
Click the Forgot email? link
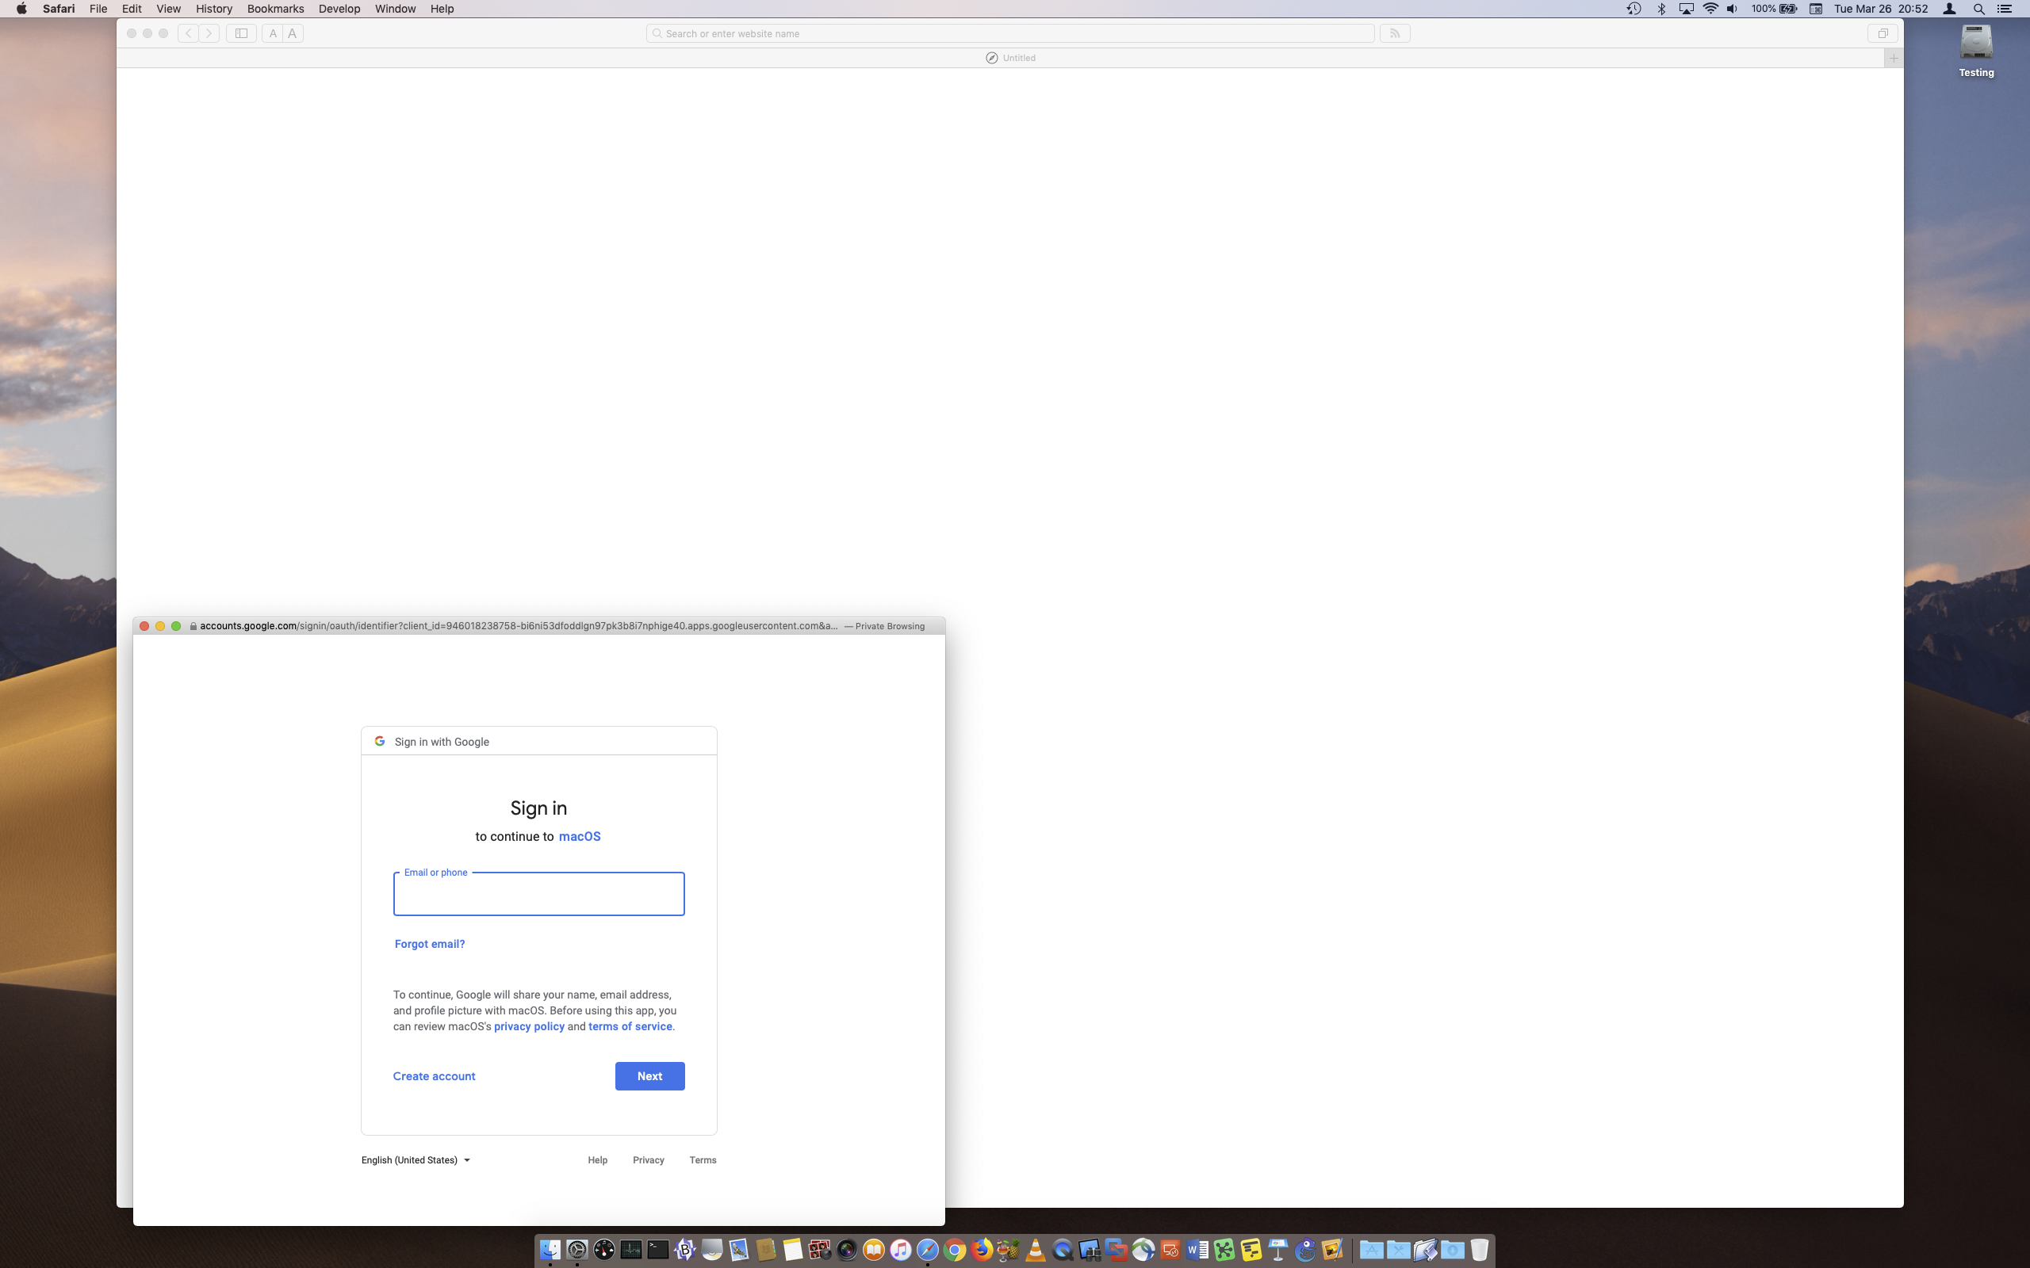tap(430, 943)
